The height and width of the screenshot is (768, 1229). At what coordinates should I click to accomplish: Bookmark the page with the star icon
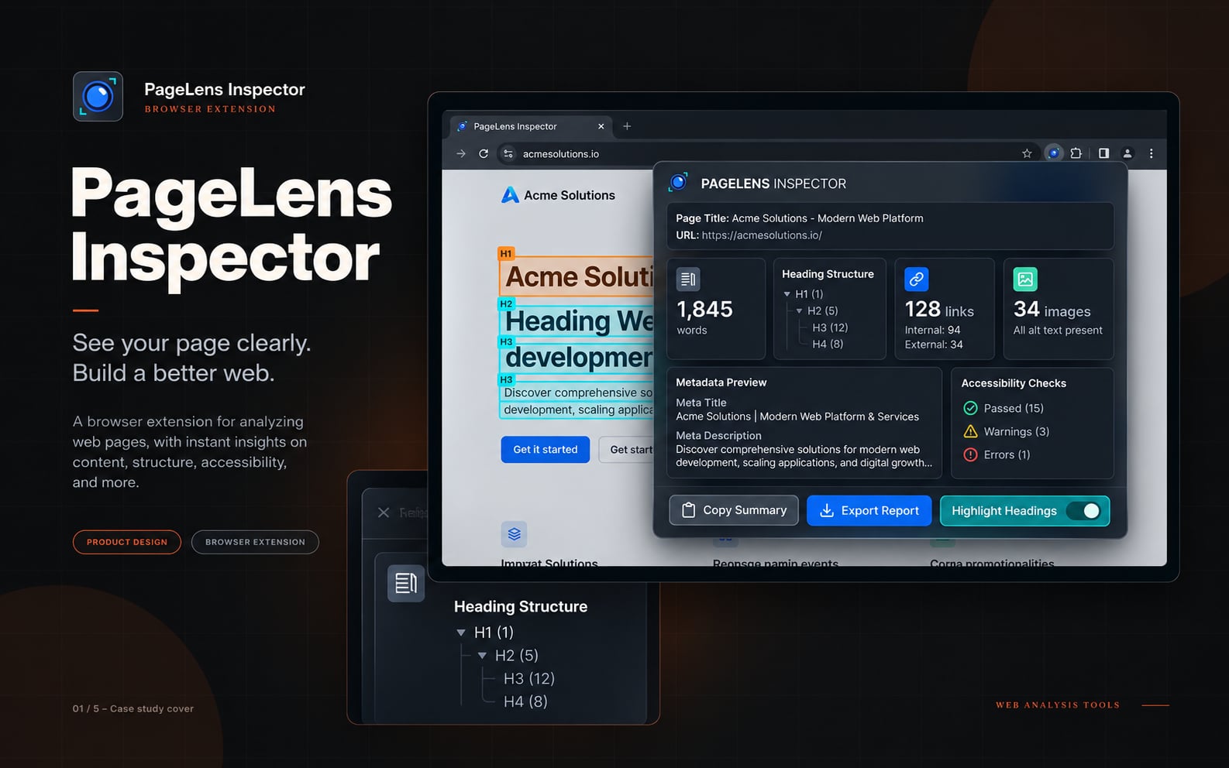(1027, 153)
